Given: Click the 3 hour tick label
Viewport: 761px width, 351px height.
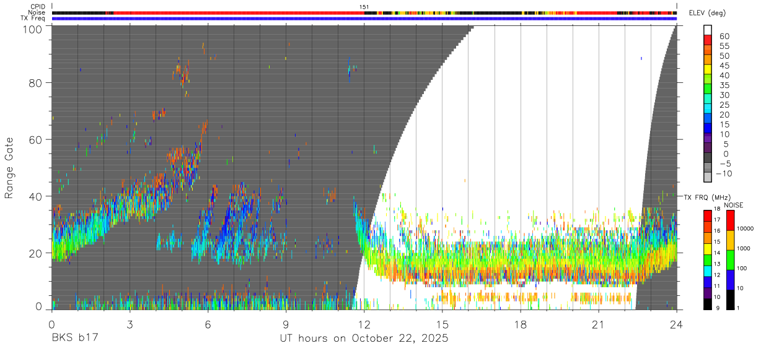Looking at the screenshot, I should pyautogui.click(x=130, y=324).
